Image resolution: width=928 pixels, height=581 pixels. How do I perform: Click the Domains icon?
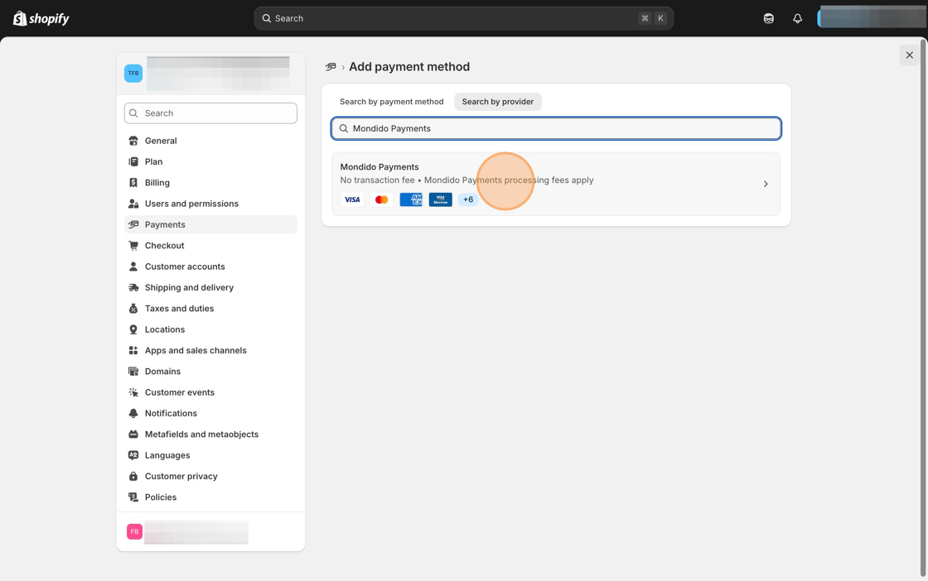coord(133,371)
